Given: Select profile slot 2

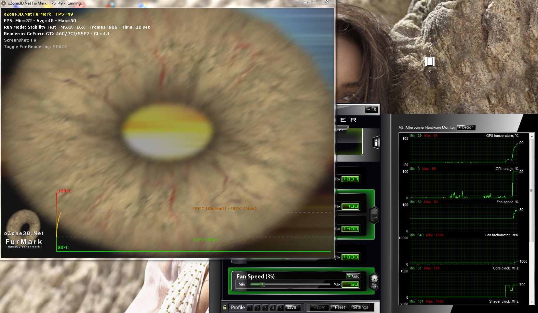Looking at the screenshot, I should tap(257, 307).
